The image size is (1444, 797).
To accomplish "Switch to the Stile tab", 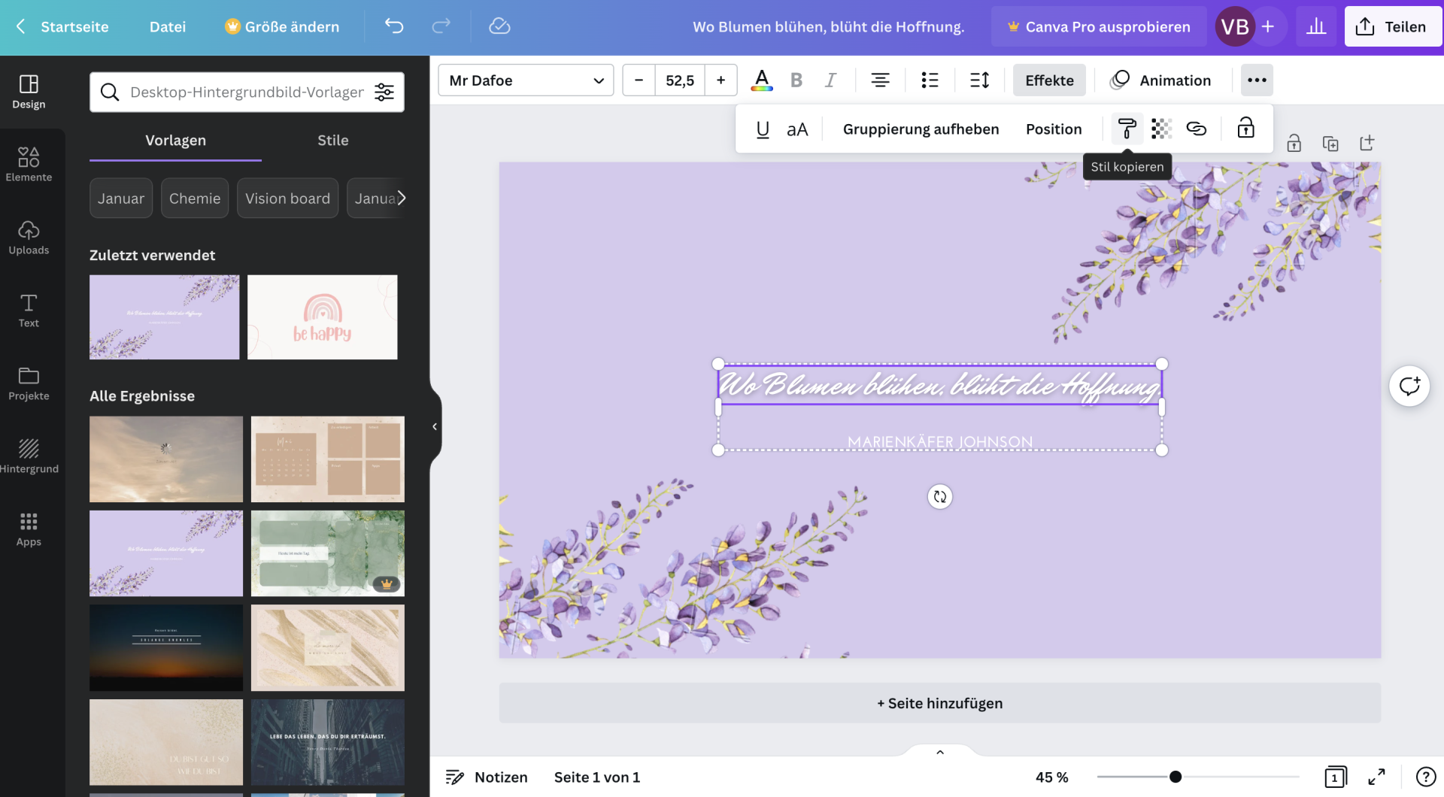I will coord(332,140).
